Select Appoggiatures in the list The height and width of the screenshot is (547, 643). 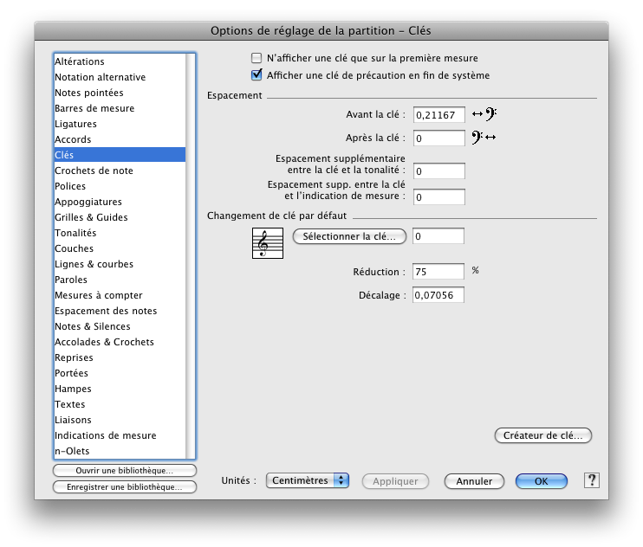tap(120, 202)
